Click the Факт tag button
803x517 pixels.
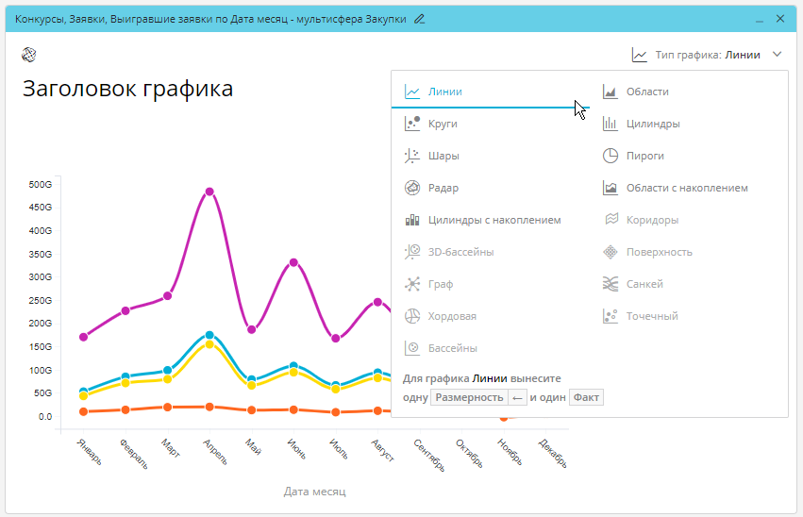[585, 397]
